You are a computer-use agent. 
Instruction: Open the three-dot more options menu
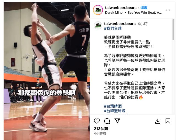coord(168,10)
